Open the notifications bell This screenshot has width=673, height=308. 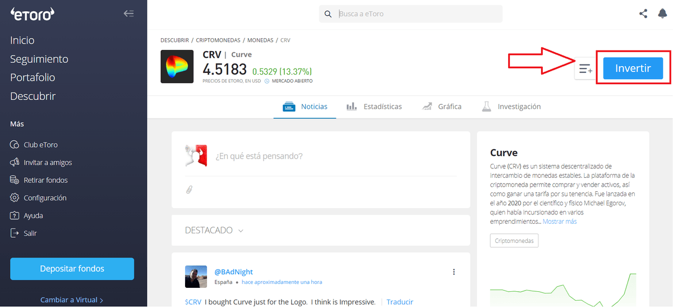[662, 13]
